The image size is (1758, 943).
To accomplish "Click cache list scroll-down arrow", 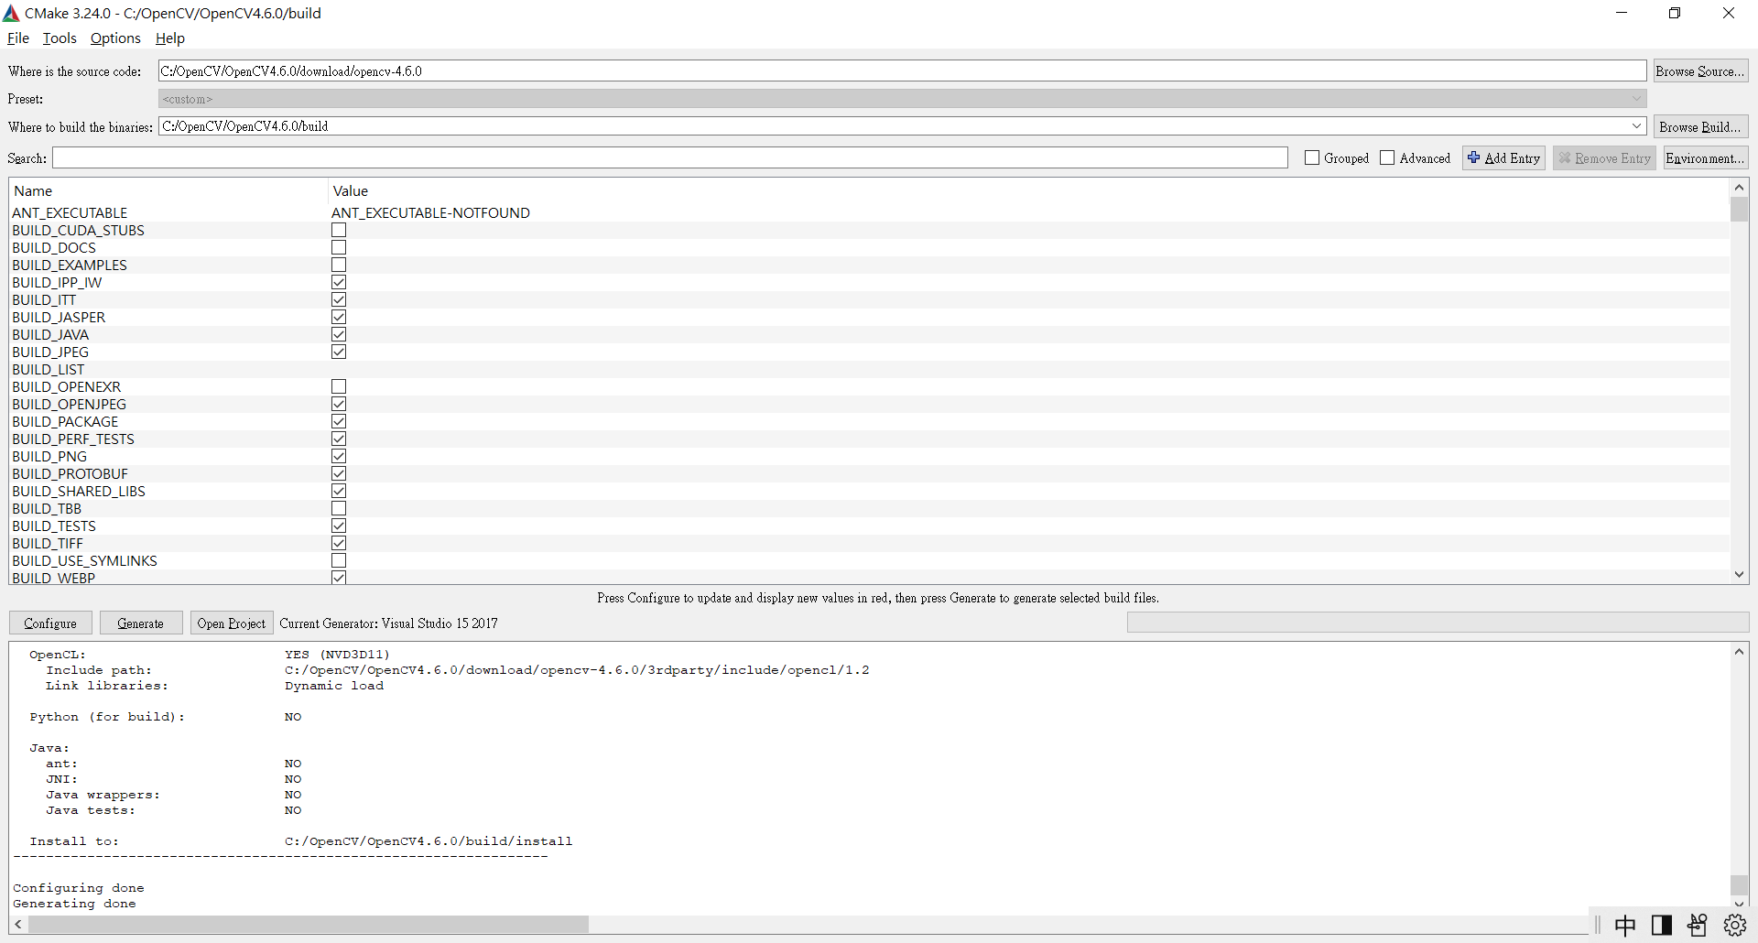I will [1739, 575].
